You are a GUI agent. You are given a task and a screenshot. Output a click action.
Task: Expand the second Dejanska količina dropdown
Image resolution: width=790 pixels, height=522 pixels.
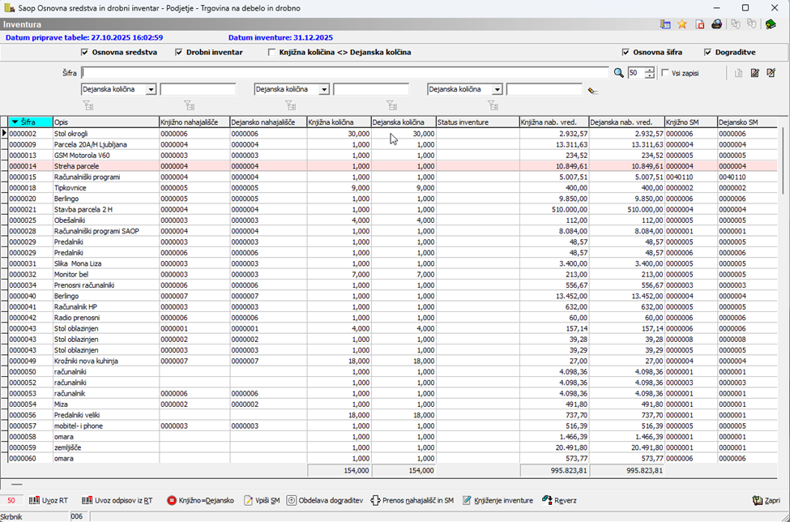tap(324, 90)
